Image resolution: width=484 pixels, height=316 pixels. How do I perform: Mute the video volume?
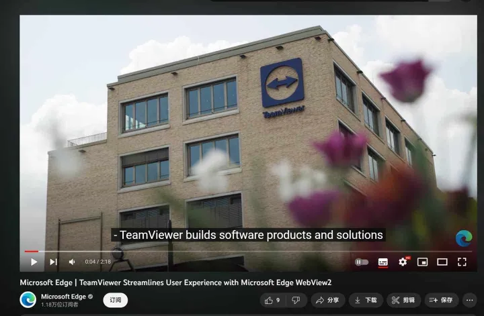[72, 262]
